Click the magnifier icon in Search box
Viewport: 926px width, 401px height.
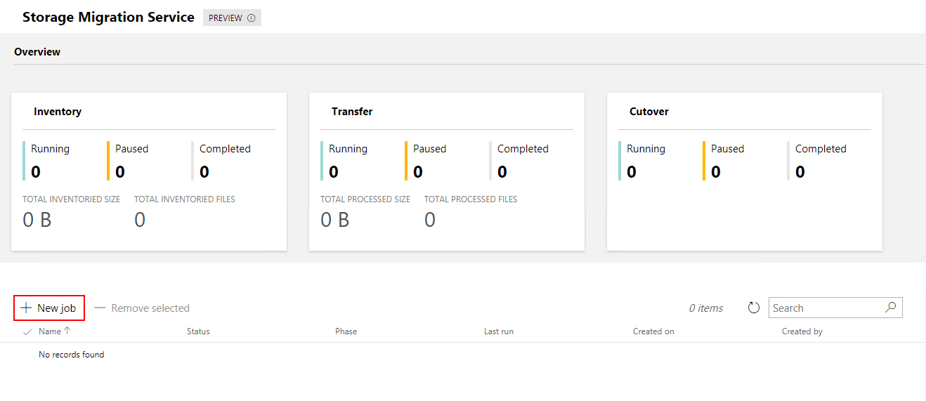[890, 308]
